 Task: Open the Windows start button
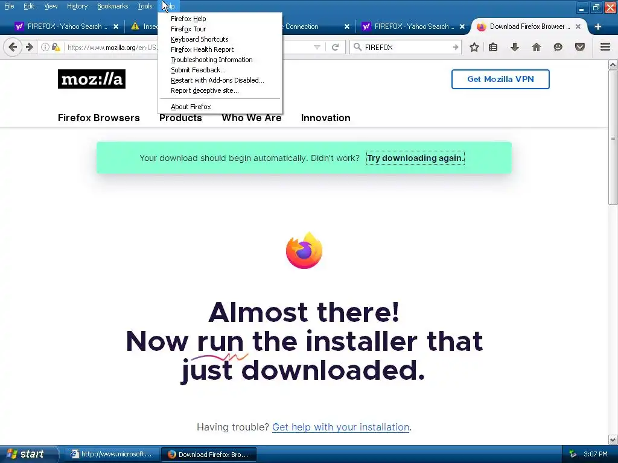pyautogui.click(x=28, y=454)
